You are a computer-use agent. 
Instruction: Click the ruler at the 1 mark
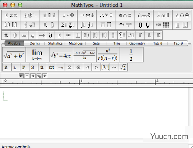(80, 82)
